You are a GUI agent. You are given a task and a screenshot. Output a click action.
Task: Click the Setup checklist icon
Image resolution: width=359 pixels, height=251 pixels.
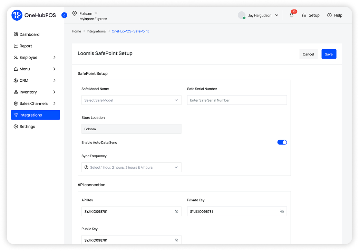(304, 15)
